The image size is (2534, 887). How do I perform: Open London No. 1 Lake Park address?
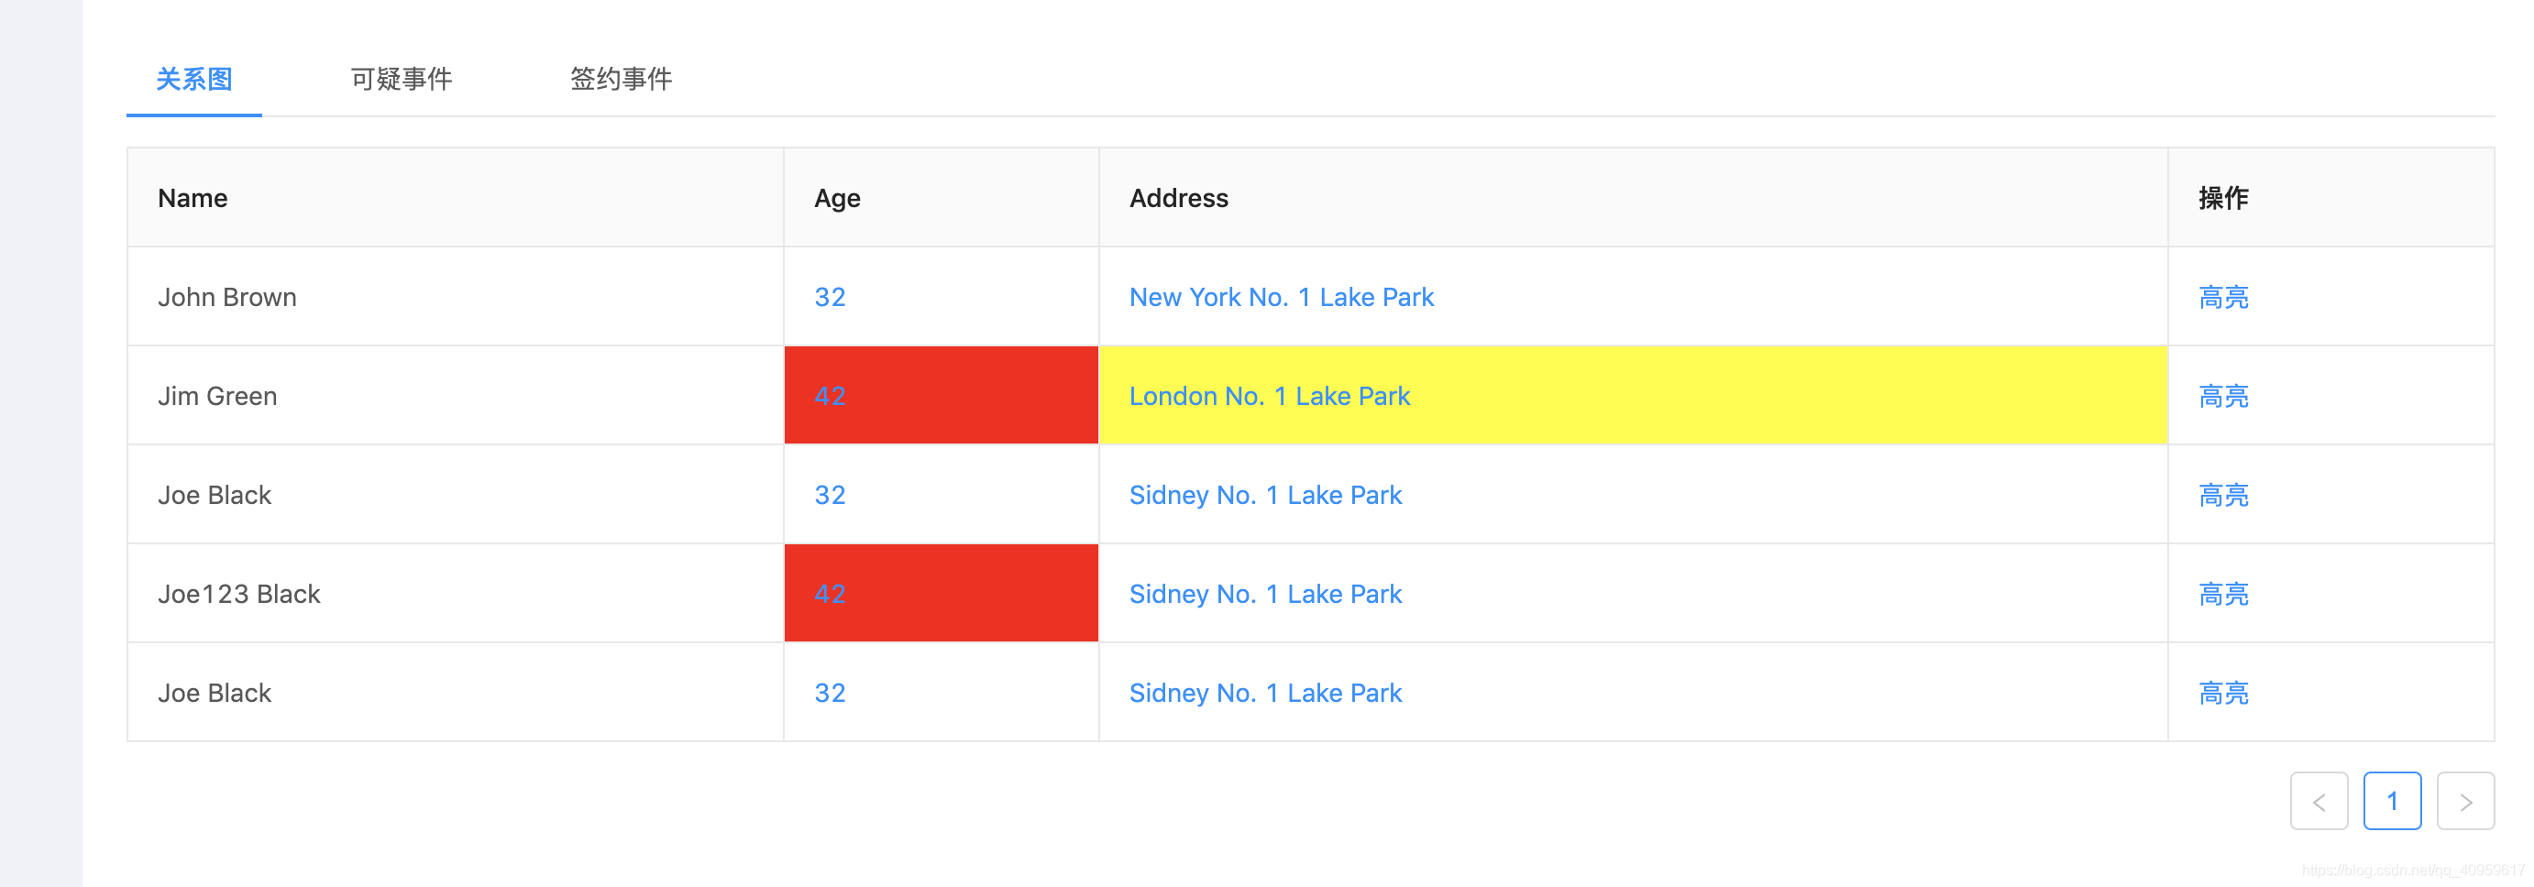coord(1269,396)
